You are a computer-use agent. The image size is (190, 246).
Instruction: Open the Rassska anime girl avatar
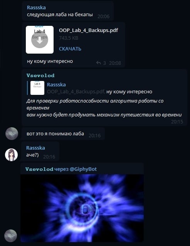click(12, 155)
